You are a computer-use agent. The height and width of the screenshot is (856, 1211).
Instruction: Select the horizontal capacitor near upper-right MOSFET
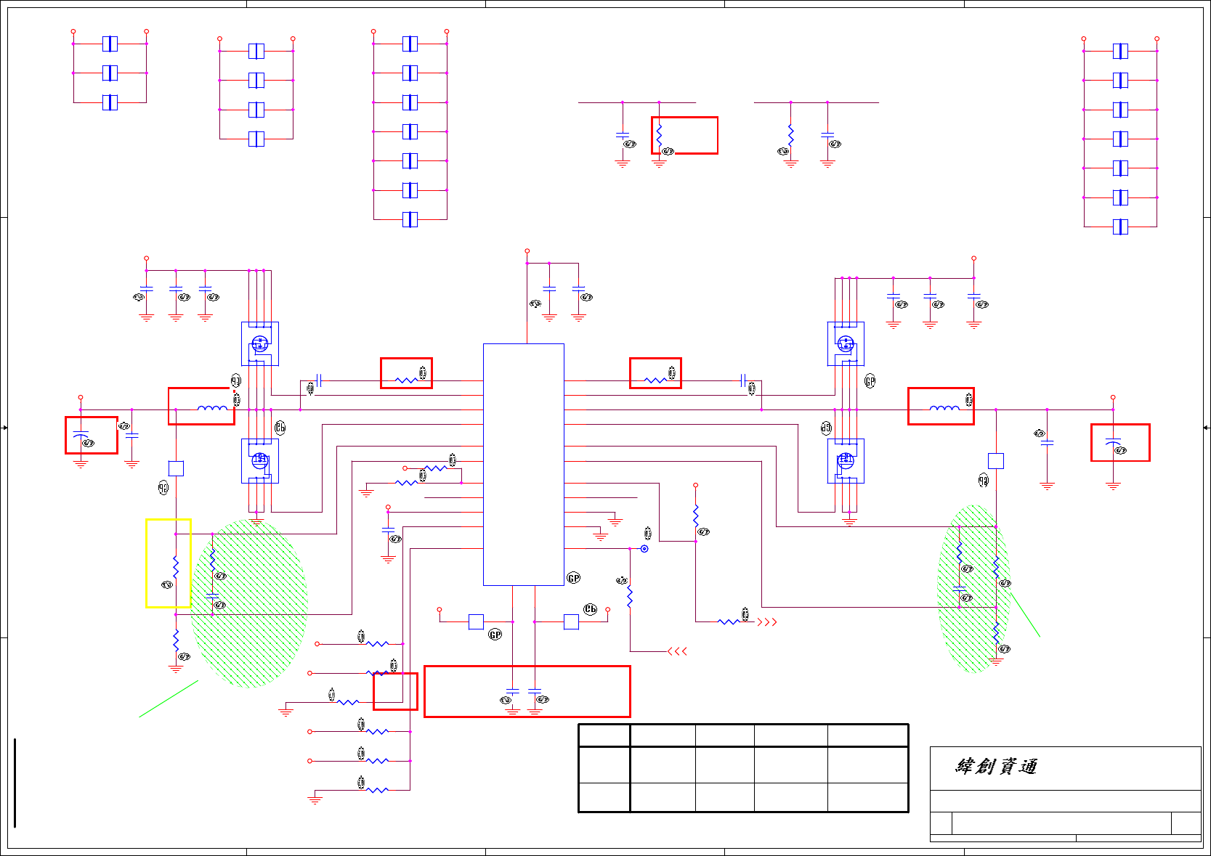tap(743, 380)
